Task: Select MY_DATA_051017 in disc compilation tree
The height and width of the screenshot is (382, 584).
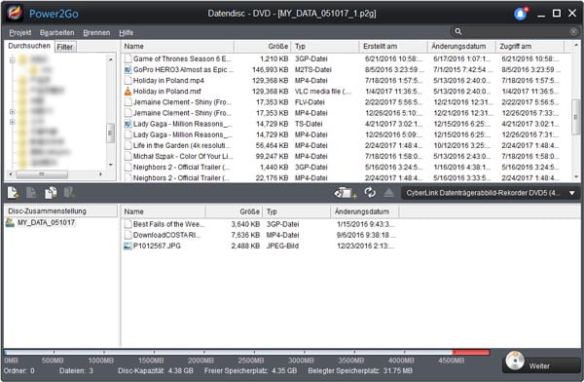Action: point(46,223)
